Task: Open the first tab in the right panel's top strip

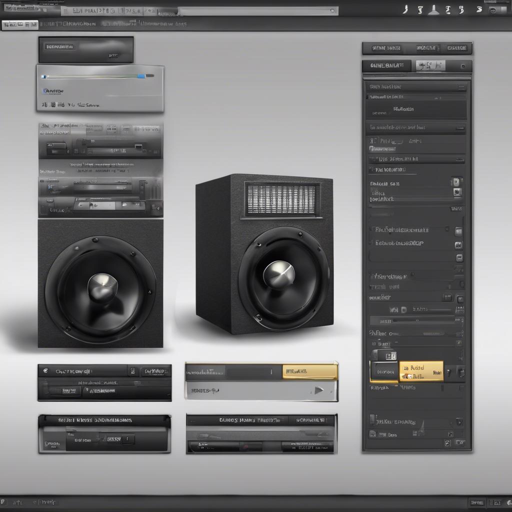Action: pos(386,48)
